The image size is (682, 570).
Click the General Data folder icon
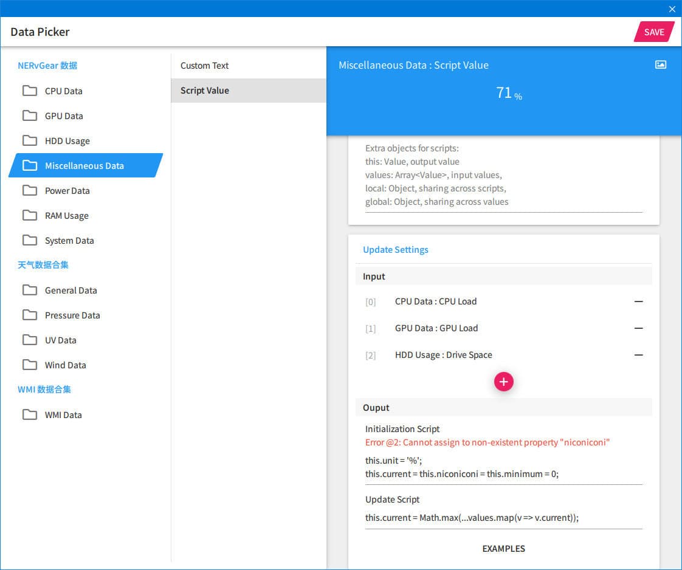point(30,290)
